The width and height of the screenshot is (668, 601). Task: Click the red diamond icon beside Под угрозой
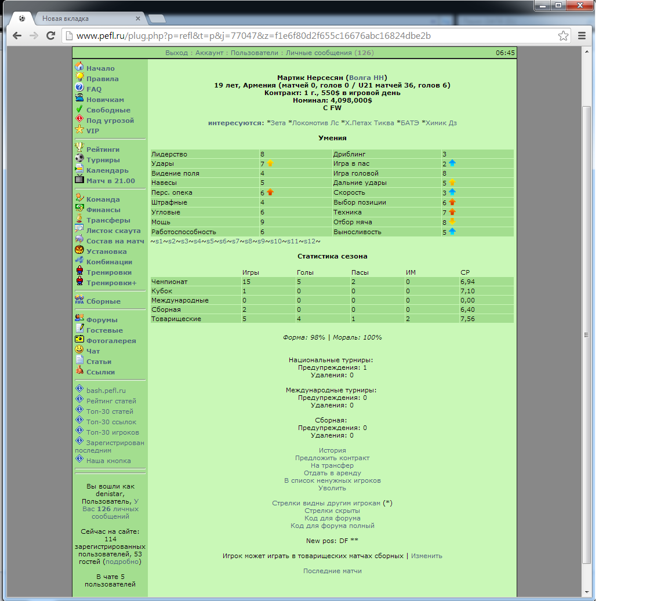pyautogui.click(x=79, y=119)
